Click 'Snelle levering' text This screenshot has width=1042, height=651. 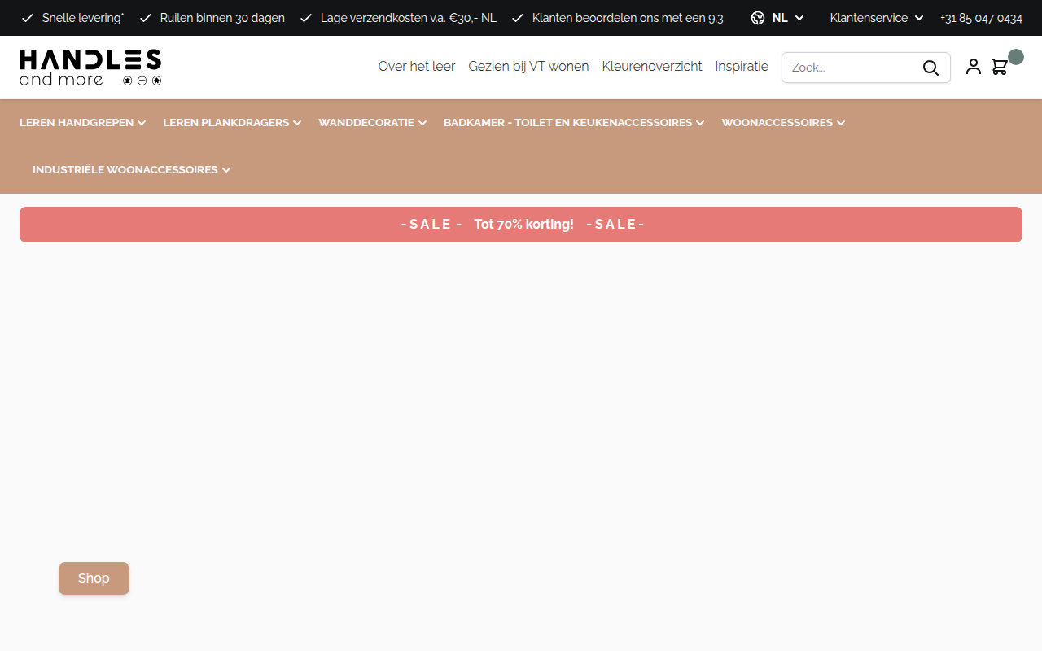(83, 18)
